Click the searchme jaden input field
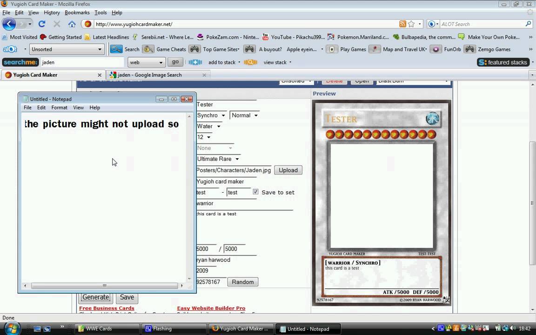This screenshot has height=335, width=536. [x=82, y=62]
